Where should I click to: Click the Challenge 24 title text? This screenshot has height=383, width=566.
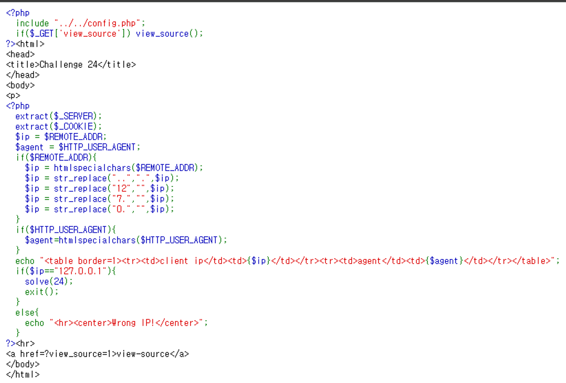click(68, 65)
